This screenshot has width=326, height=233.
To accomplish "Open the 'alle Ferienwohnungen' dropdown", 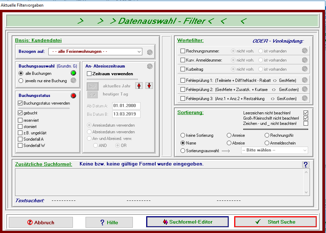I will pos(95,52).
